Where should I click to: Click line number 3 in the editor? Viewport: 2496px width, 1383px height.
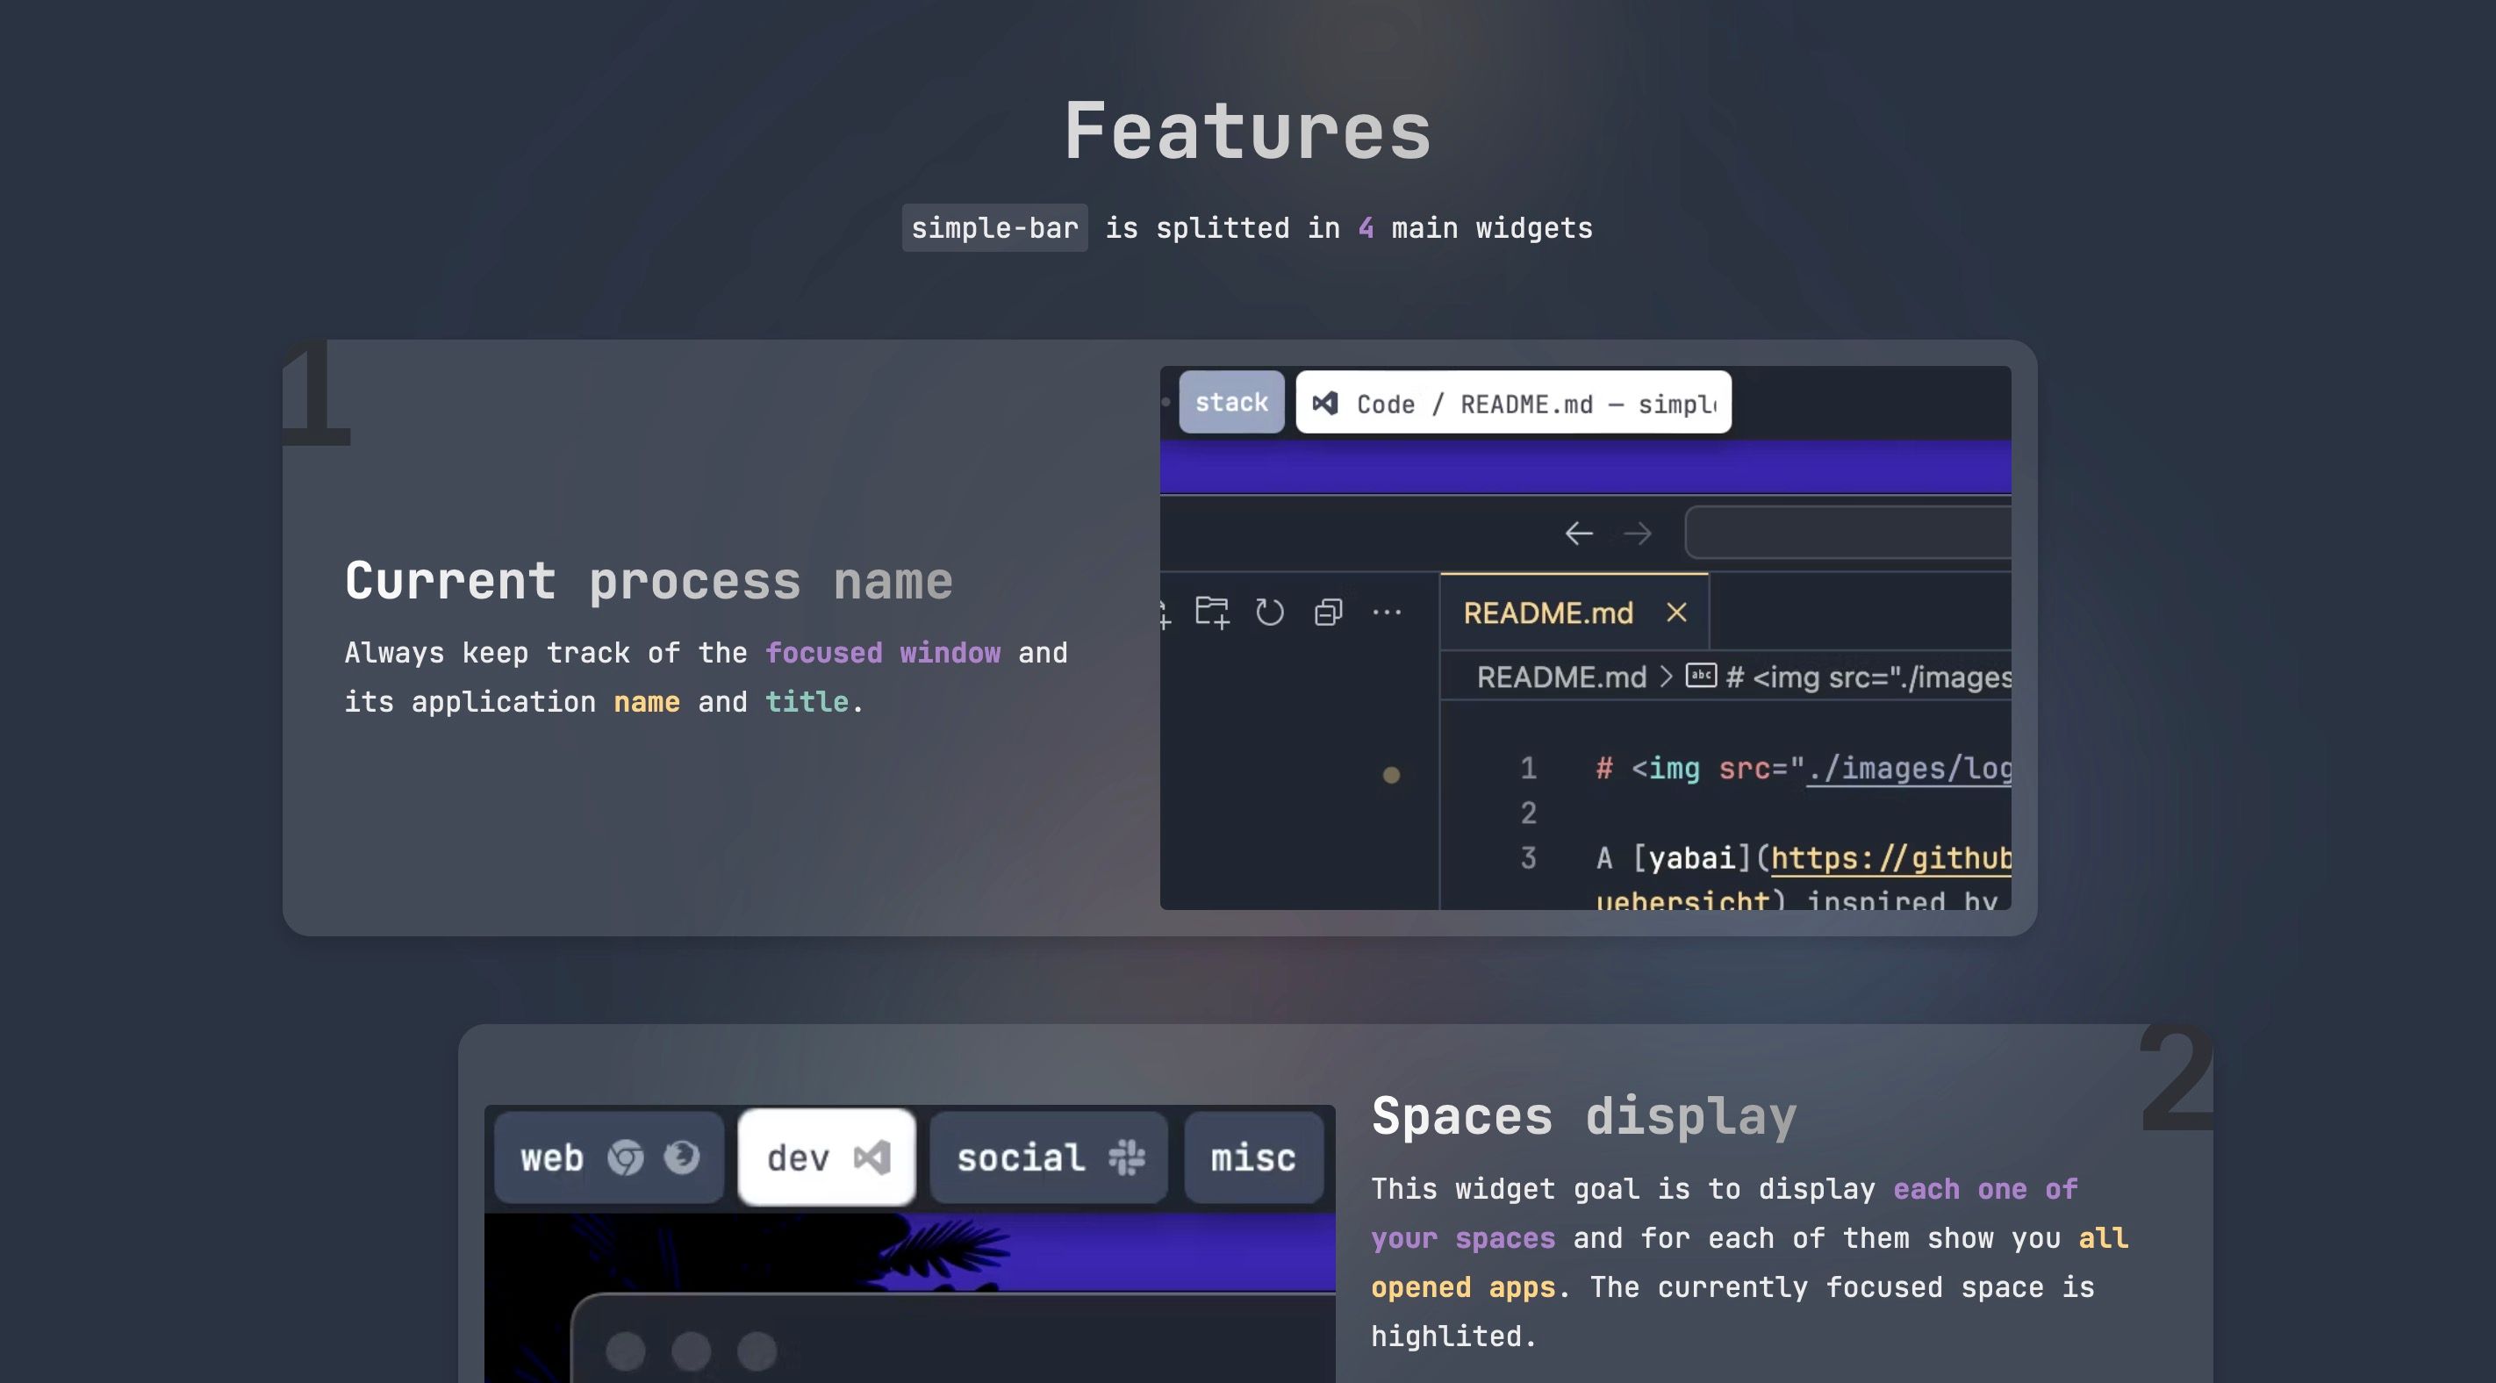(x=1528, y=857)
